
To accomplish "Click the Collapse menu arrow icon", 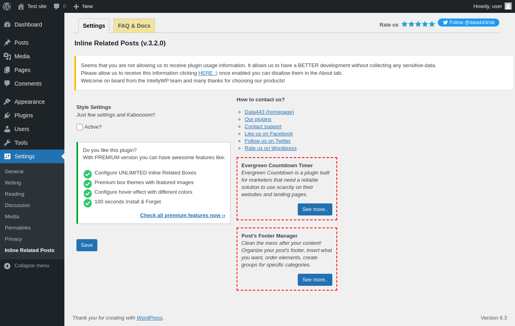I will (x=7, y=266).
